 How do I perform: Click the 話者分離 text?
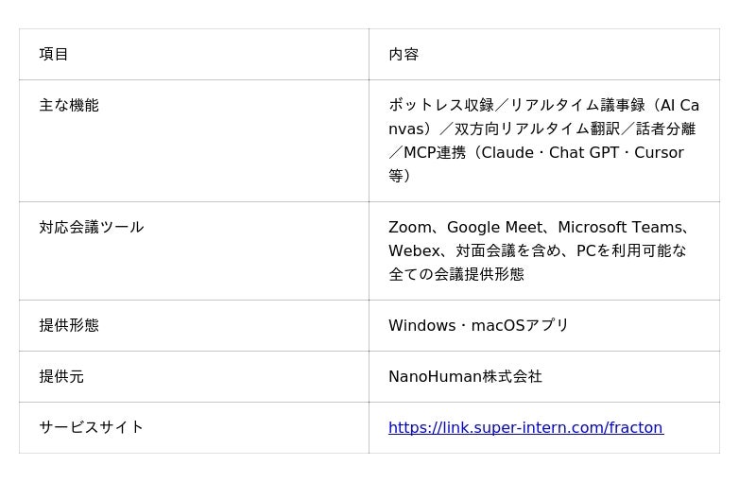click(x=665, y=129)
